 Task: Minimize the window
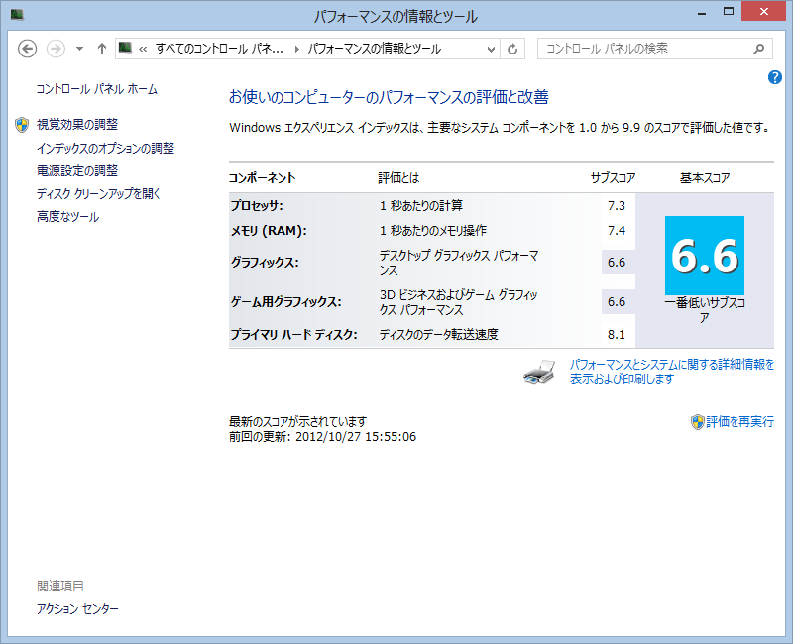coord(702,12)
